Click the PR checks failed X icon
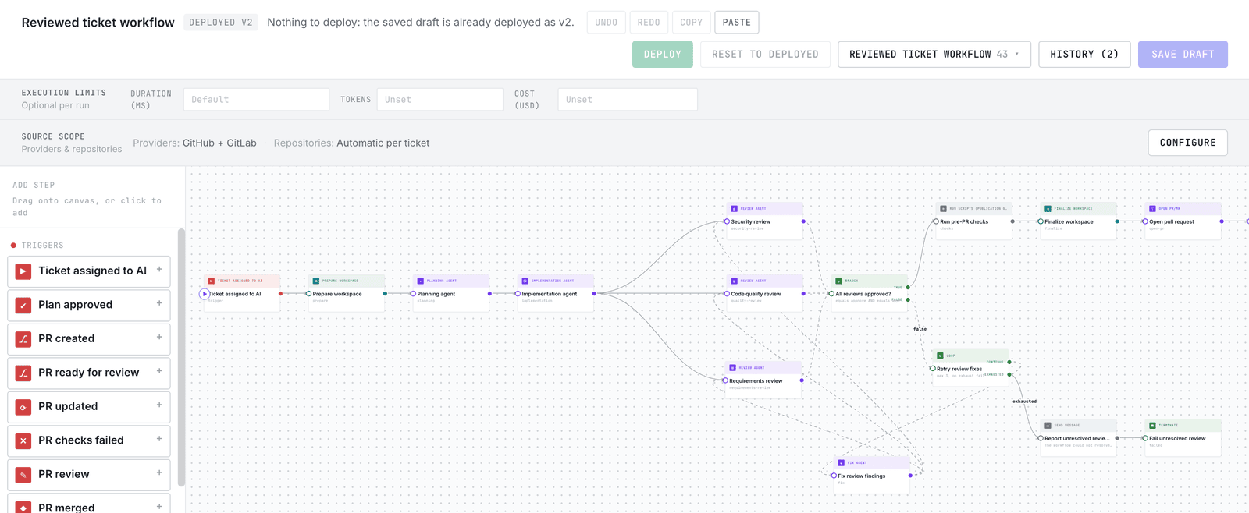This screenshot has height=513, width=1249. pyautogui.click(x=23, y=440)
